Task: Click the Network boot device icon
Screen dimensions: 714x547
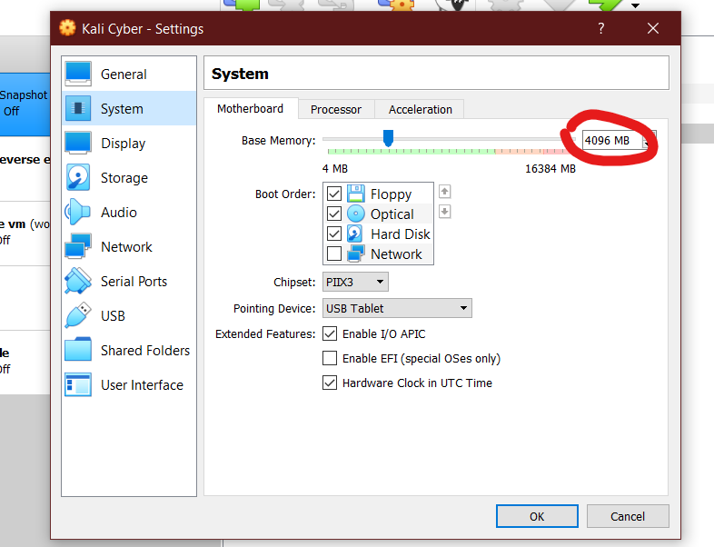Action: [355, 254]
